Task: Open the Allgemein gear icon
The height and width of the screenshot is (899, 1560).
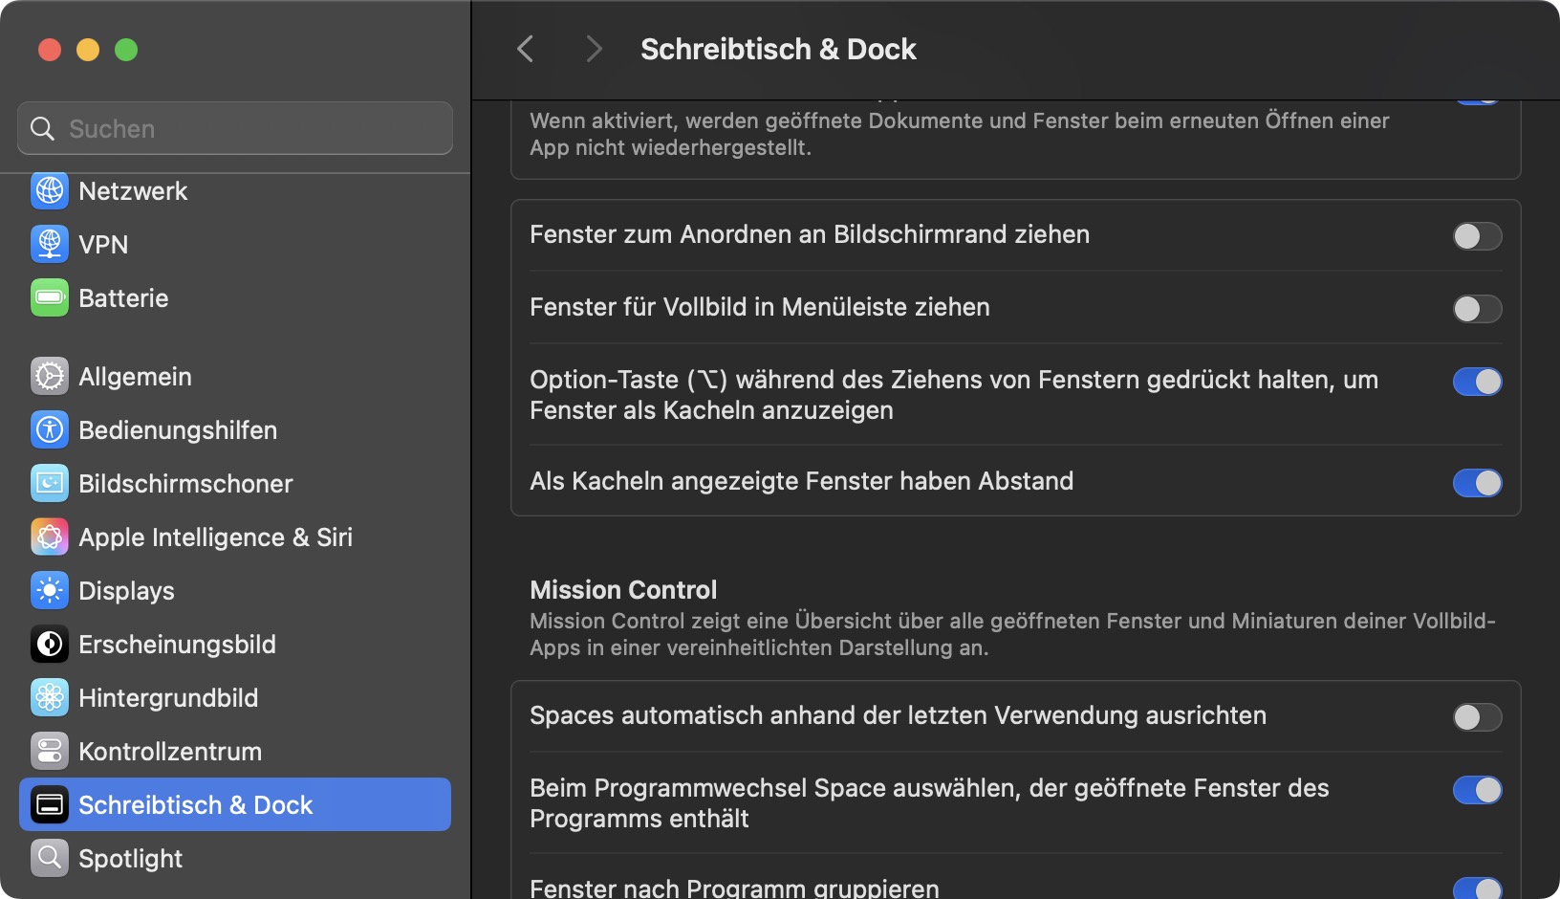Action: (50, 377)
